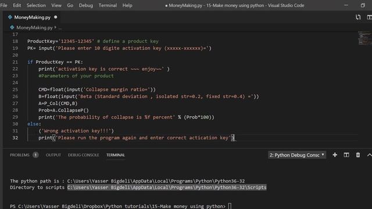Image resolution: width=372 pixels, height=209 pixels.
Task: Click MoneyMaking.py in the breadcrumb bar
Action: (34, 27)
